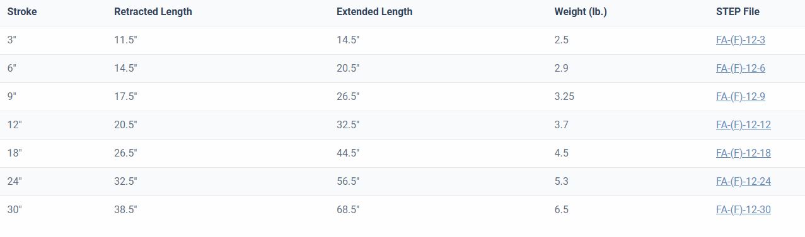Click the Stroke column header
805x237 pixels.
[x=22, y=12]
